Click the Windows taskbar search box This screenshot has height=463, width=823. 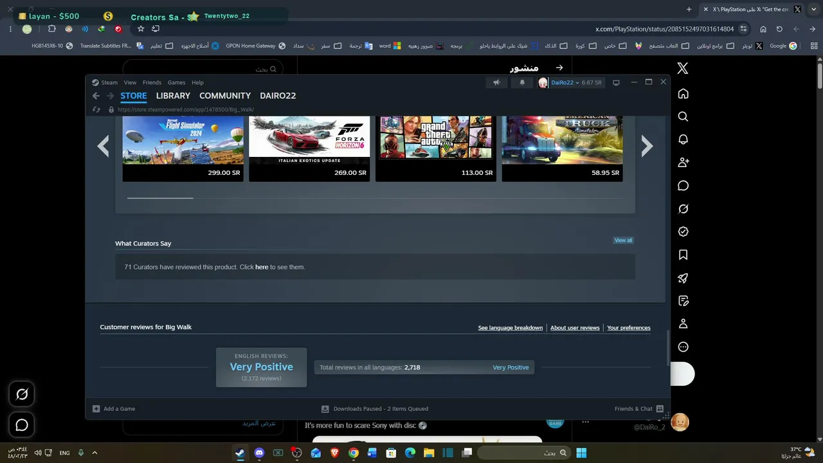[523, 453]
